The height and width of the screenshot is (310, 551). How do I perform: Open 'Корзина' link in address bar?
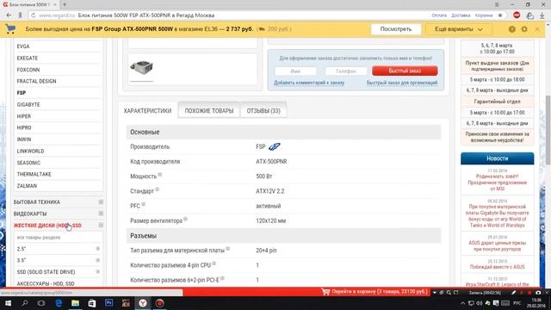pyautogui.click(x=484, y=15)
